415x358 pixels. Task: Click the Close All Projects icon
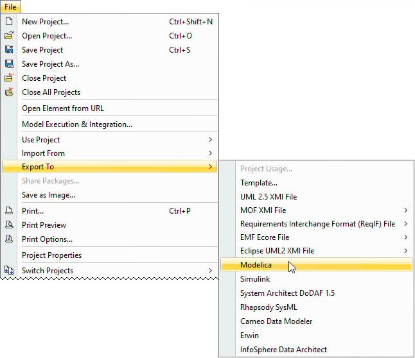9,92
